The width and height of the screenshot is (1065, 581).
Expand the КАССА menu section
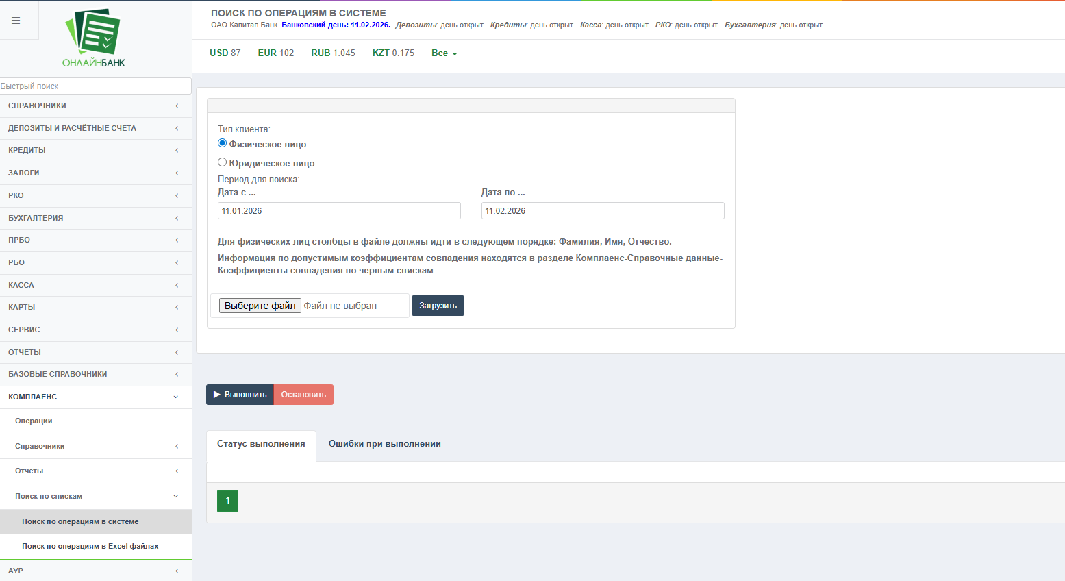pyautogui.click(x=96, y=285)
